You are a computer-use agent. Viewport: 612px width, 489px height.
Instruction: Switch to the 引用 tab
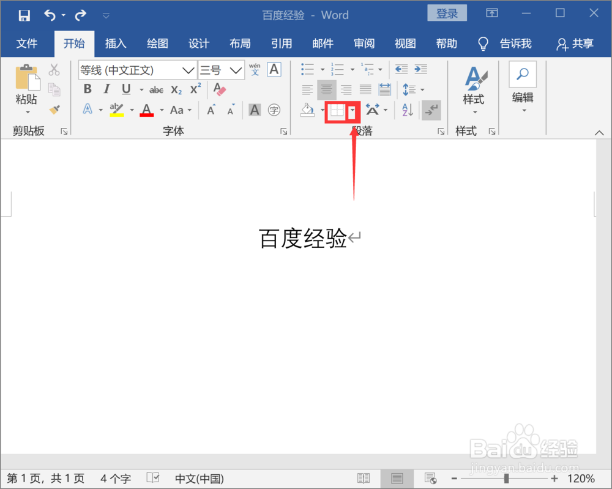[282, 43]
